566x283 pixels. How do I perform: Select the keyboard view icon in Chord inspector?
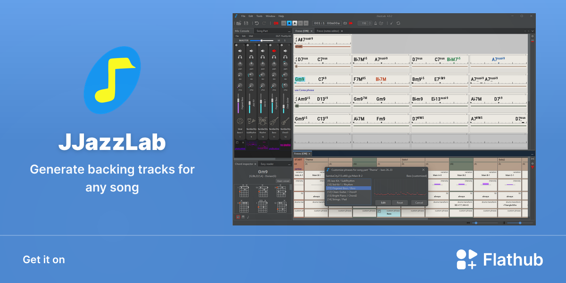click(x=243, y=217)
